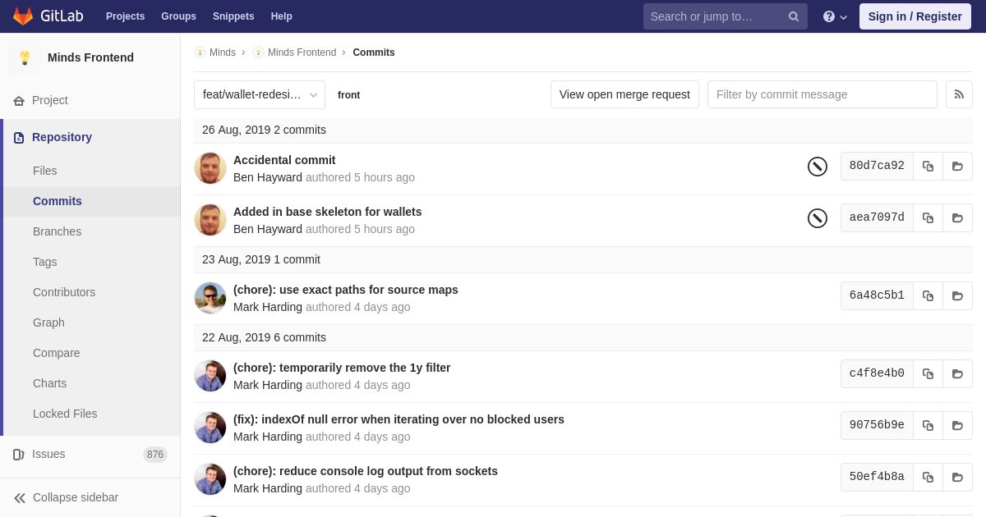
Task: Open the commits RSS feed
Action: point(959,94)
